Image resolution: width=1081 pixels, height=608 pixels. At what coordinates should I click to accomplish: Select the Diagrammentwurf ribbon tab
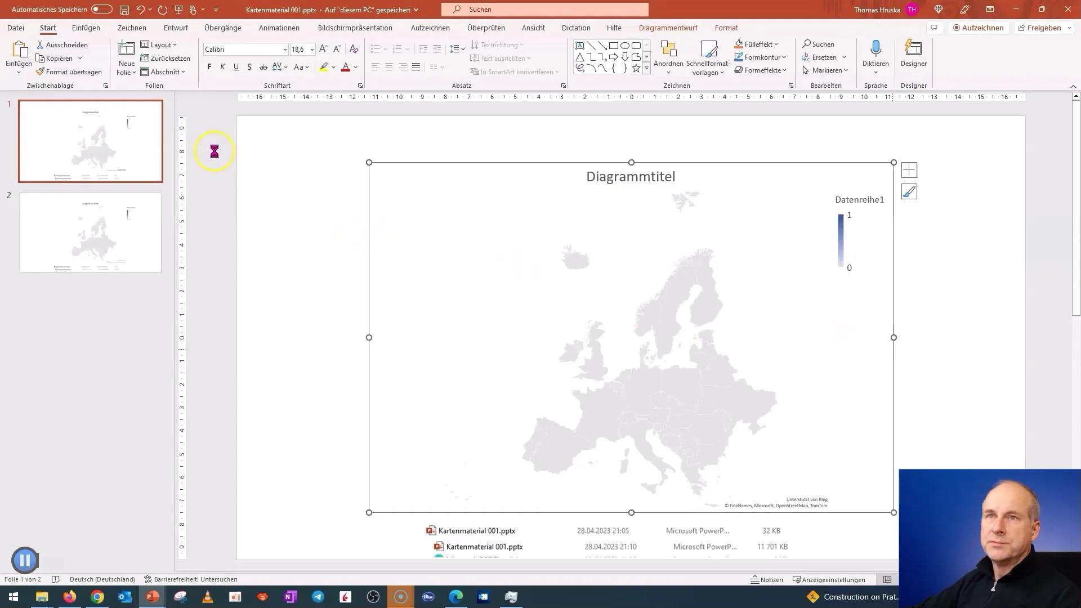pyautogui.click(x=668, y=28)
